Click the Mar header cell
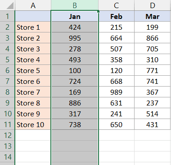Viewport: 171px width, 165px height. (153, 16)
